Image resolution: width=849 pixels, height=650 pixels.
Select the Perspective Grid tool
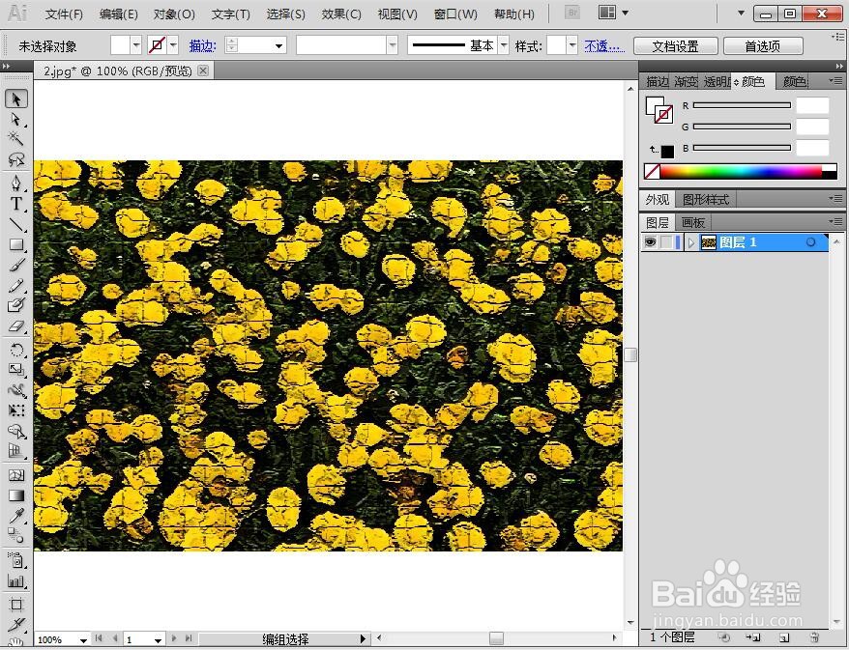[16, 451]
